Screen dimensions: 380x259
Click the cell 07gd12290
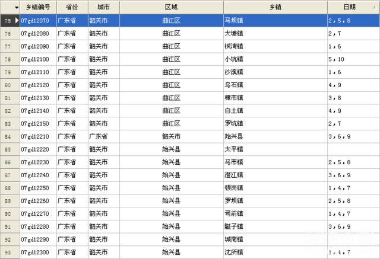(x=38, y=239)
